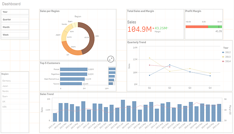Select the 2012 blue legend marker

tap(223, 52)
